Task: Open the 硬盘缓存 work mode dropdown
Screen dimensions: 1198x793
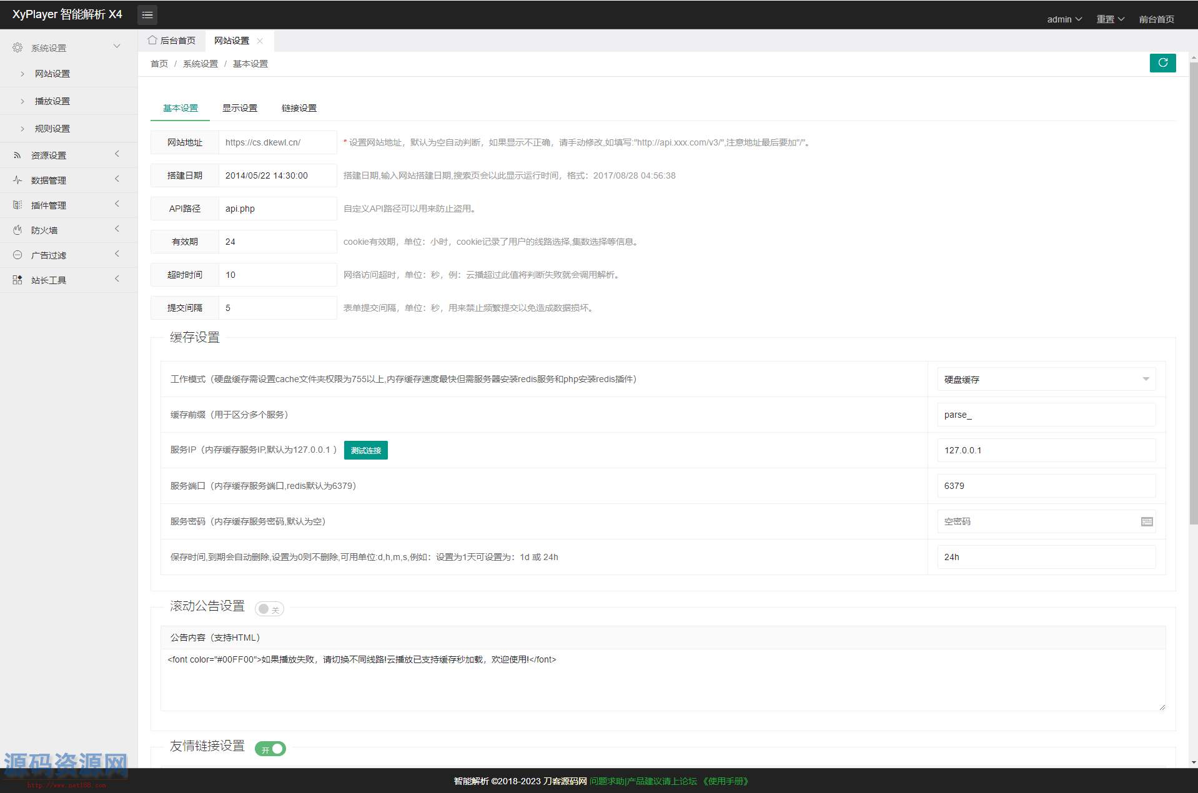Action: click(1046, 379)
